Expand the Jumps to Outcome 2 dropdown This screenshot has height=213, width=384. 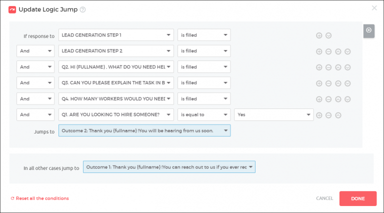point(144,131)
